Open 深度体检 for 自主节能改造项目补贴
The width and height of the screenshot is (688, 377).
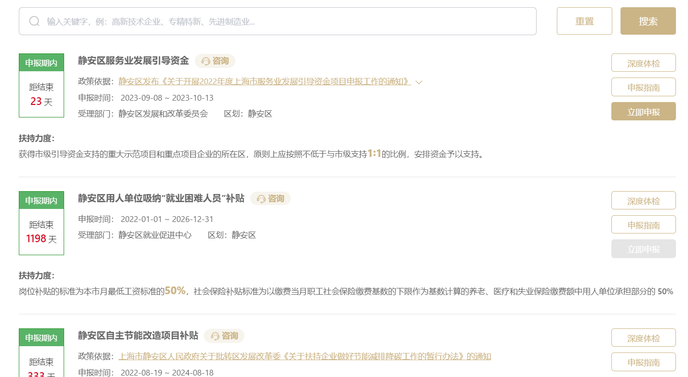[643, 338]
